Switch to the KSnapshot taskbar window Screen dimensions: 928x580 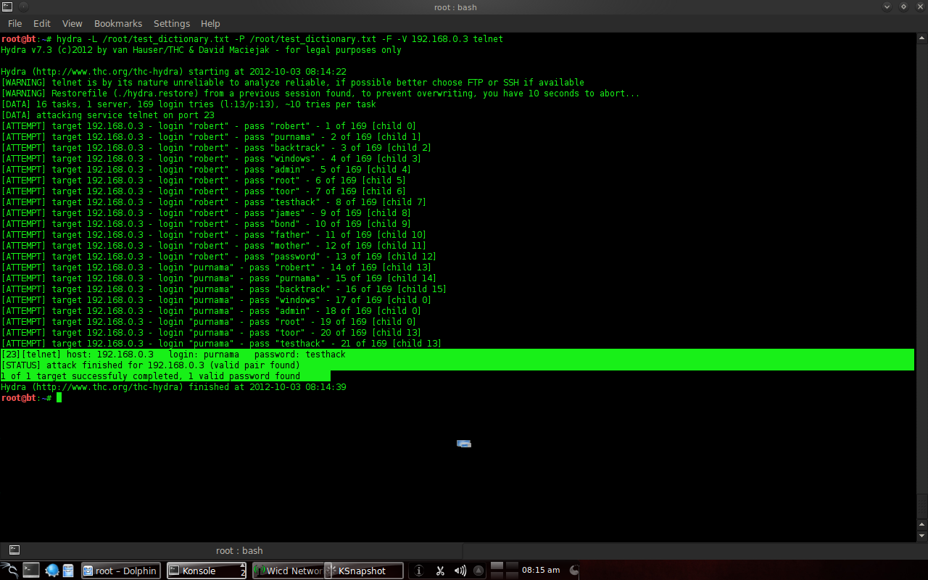pyautogui.click(x=365, y=571)
